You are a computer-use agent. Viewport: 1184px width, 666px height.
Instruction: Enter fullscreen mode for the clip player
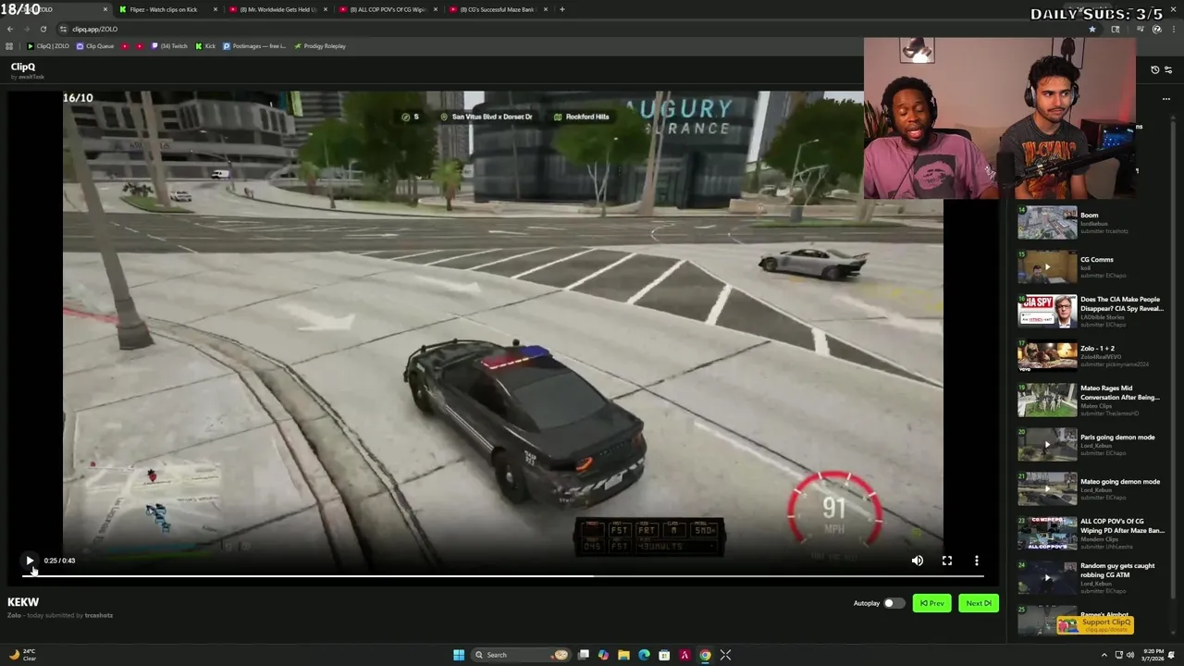click(947, 561)
